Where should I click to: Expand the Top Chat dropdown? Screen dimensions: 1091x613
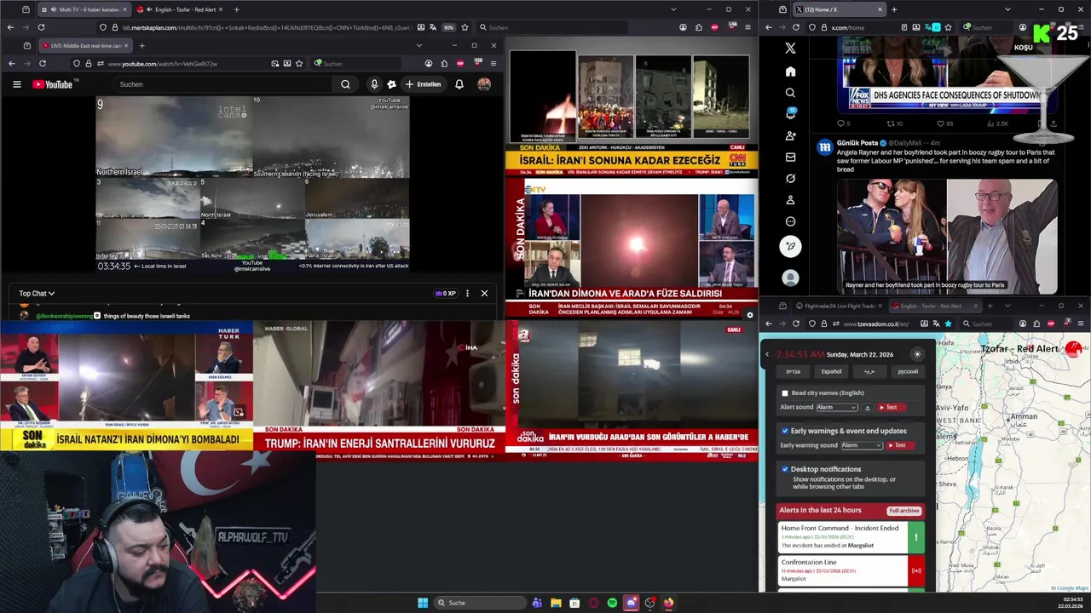click(x=37, y=294)
